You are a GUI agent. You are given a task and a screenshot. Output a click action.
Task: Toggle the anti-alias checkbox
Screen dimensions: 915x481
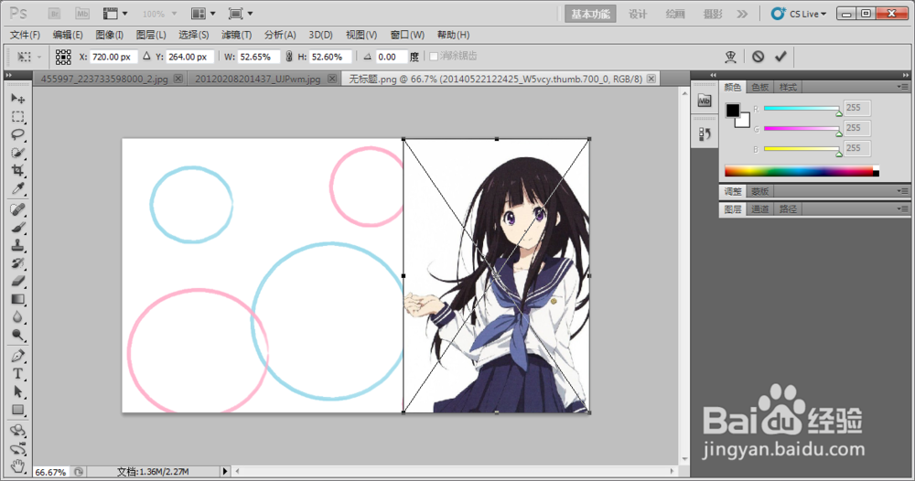[434, 57]
